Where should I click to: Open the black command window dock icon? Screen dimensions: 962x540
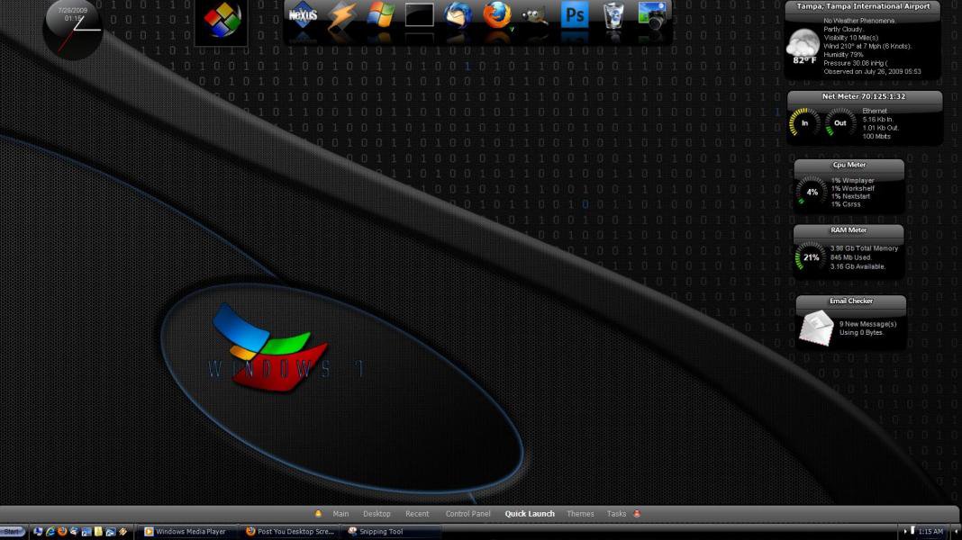(x=419, y=14)
